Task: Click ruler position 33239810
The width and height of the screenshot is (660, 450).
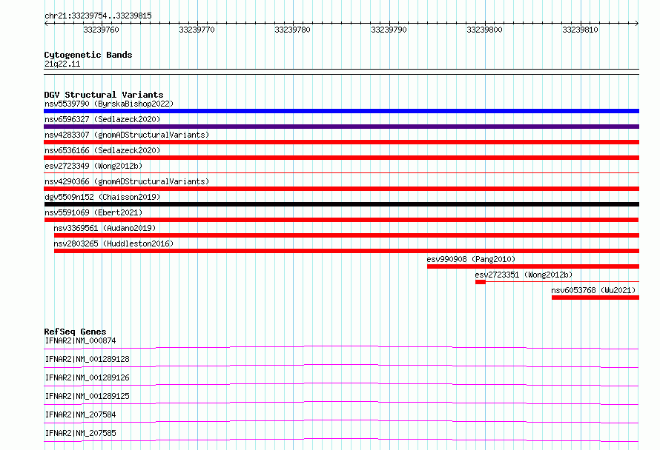Action: (x=580, y=30)
